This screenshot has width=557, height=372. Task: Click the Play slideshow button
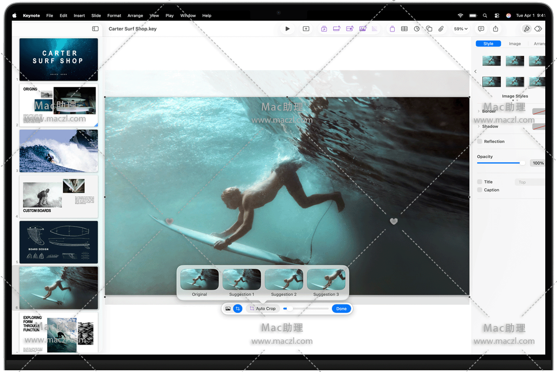coord(287,29)
